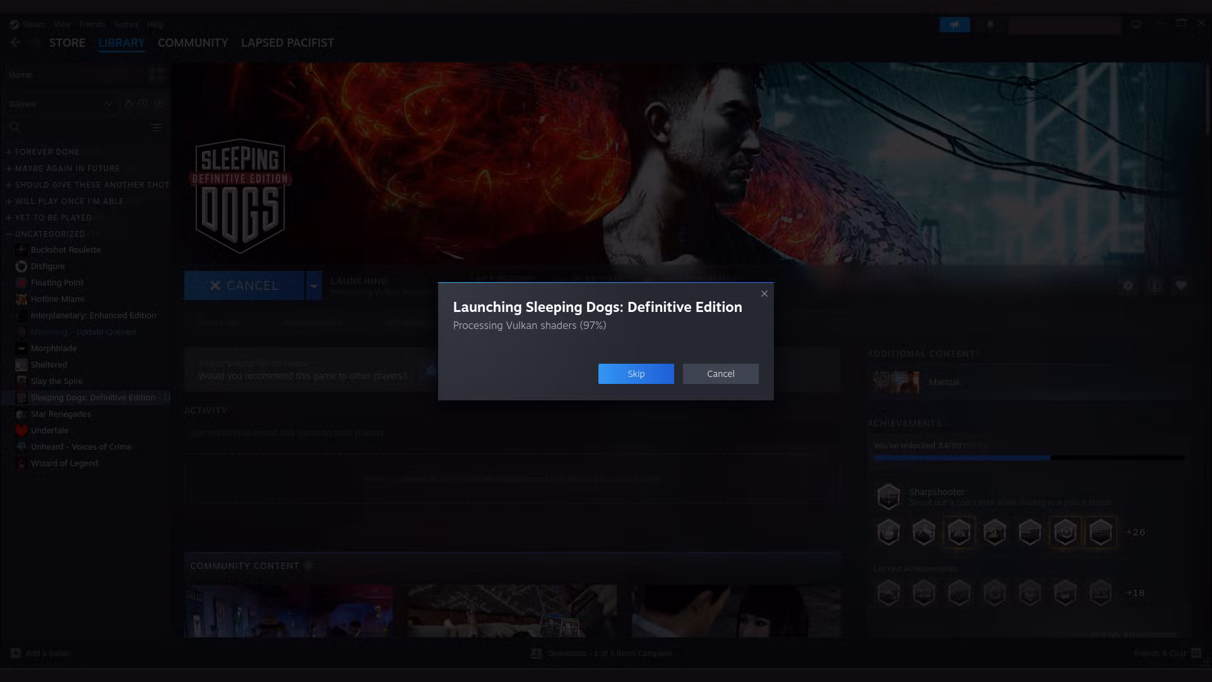
Task: Toggle the ready-to-play filter icon next to Games
Action: pyautogui.click(x=158, y=104)
